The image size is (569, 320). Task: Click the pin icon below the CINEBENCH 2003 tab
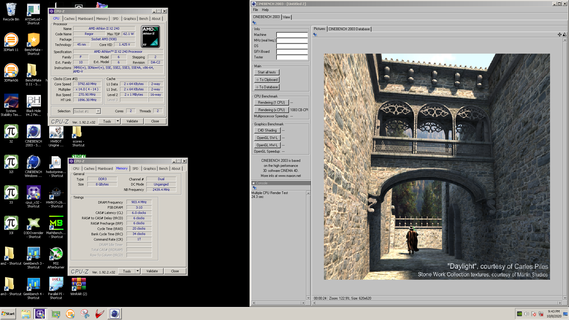[x=254, y=23]
